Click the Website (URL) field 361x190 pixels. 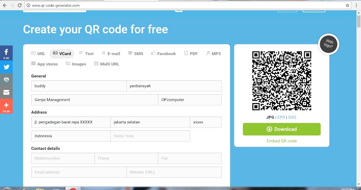(x=174, y=172)
